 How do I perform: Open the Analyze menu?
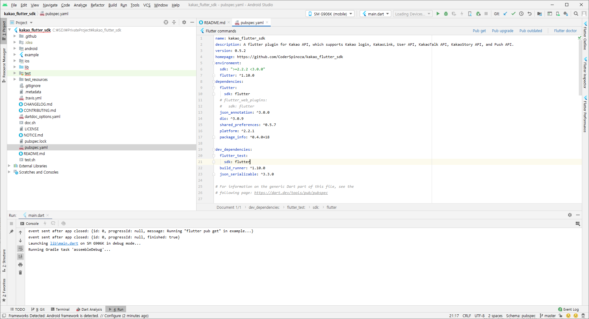pyautogui.click(x=80, y=5)
